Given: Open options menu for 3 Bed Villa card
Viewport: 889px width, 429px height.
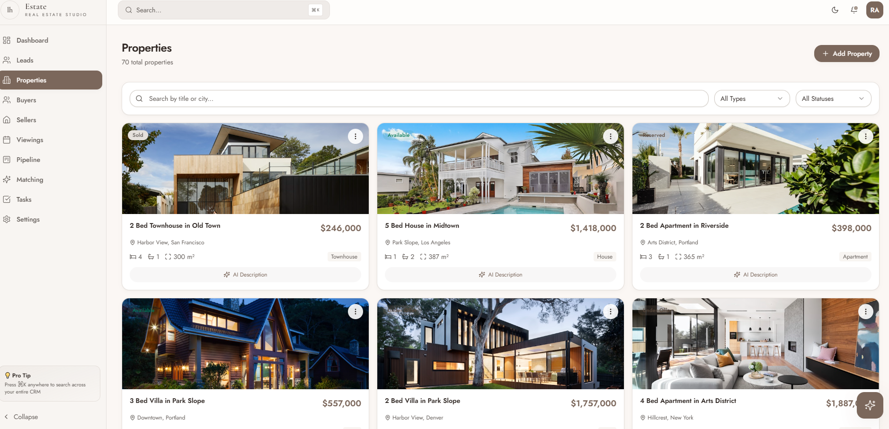Looking at the screenshot, I should coord(356,312).
